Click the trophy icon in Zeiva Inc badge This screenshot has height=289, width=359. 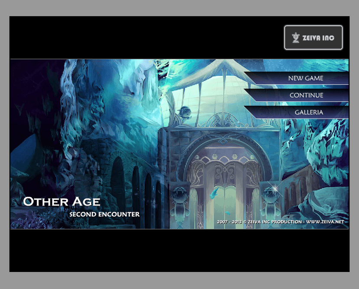296,38
